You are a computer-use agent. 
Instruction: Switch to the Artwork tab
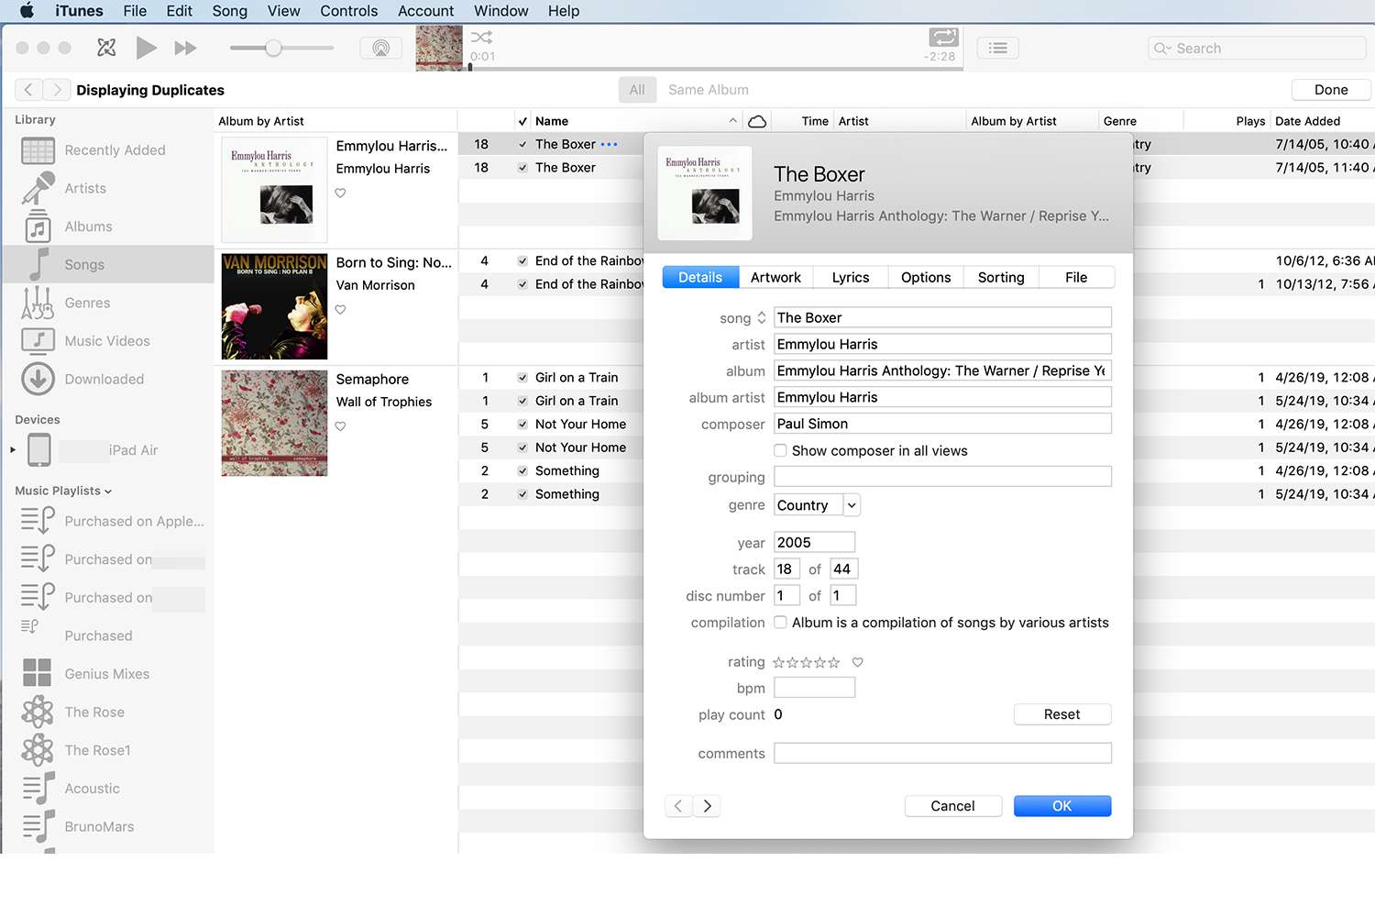775,278
